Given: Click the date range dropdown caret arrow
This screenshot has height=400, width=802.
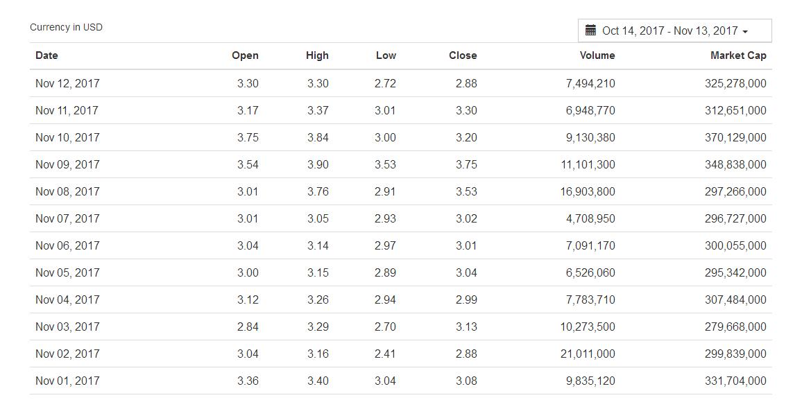Looking at the screenshot, I should click(745, 32).
